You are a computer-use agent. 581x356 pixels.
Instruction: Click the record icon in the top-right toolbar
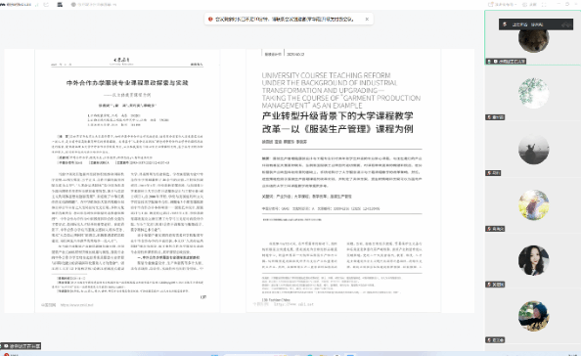[524, 5]
